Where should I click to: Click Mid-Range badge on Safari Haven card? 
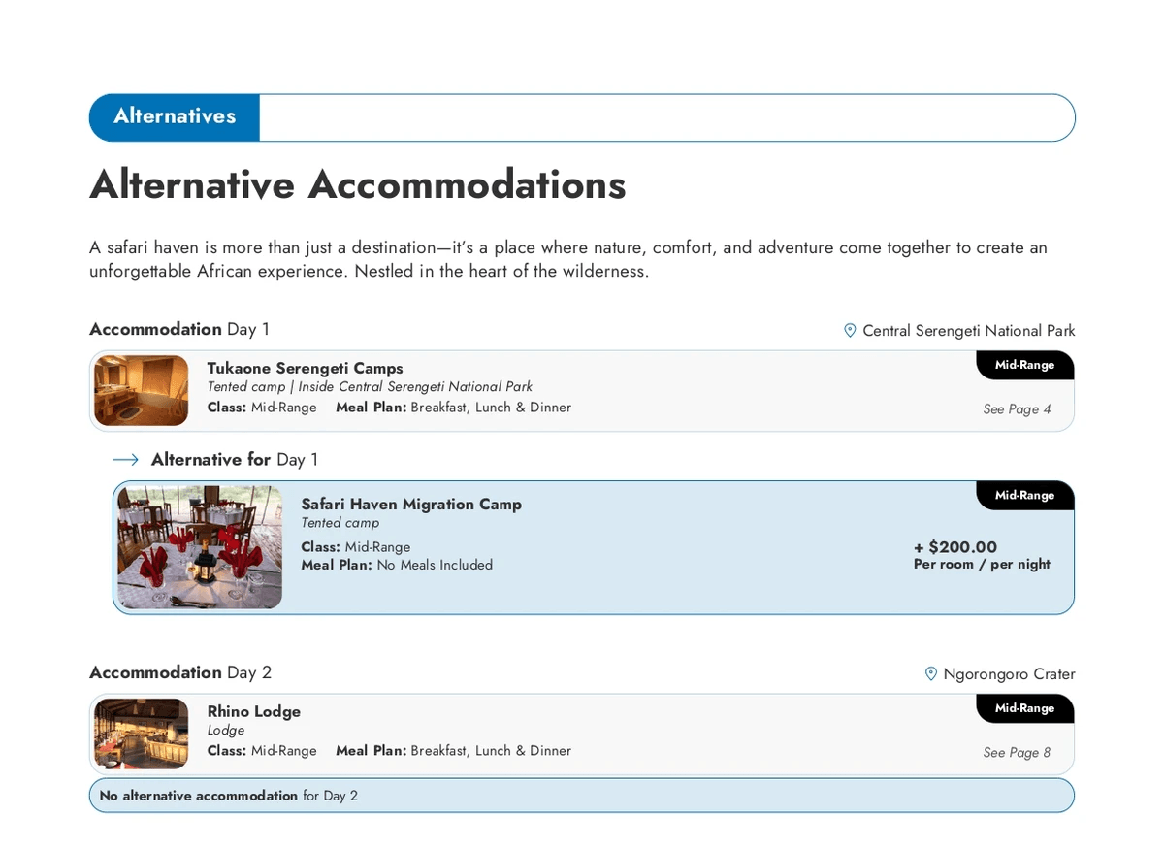point(1024,495)
